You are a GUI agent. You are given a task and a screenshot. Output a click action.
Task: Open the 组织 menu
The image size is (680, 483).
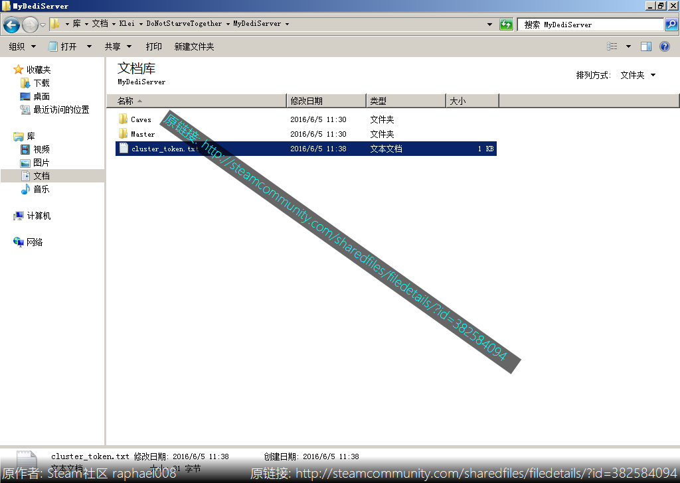[x=22, y=47]
